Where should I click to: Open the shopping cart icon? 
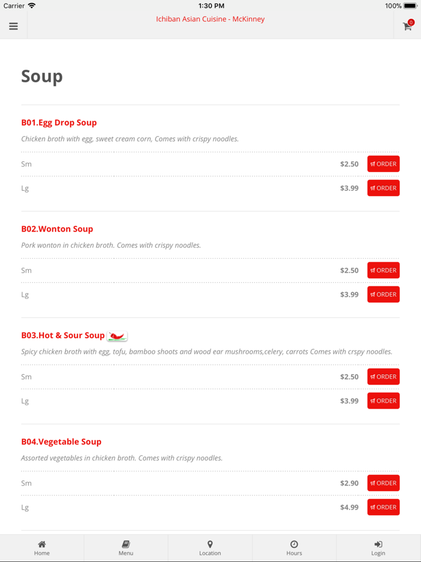click(x=407, y=26)
